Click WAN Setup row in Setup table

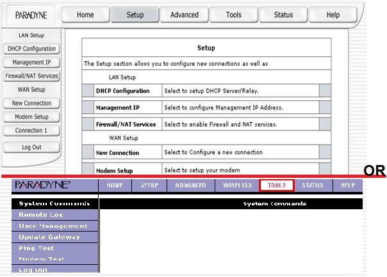click(x=206, y=138)
